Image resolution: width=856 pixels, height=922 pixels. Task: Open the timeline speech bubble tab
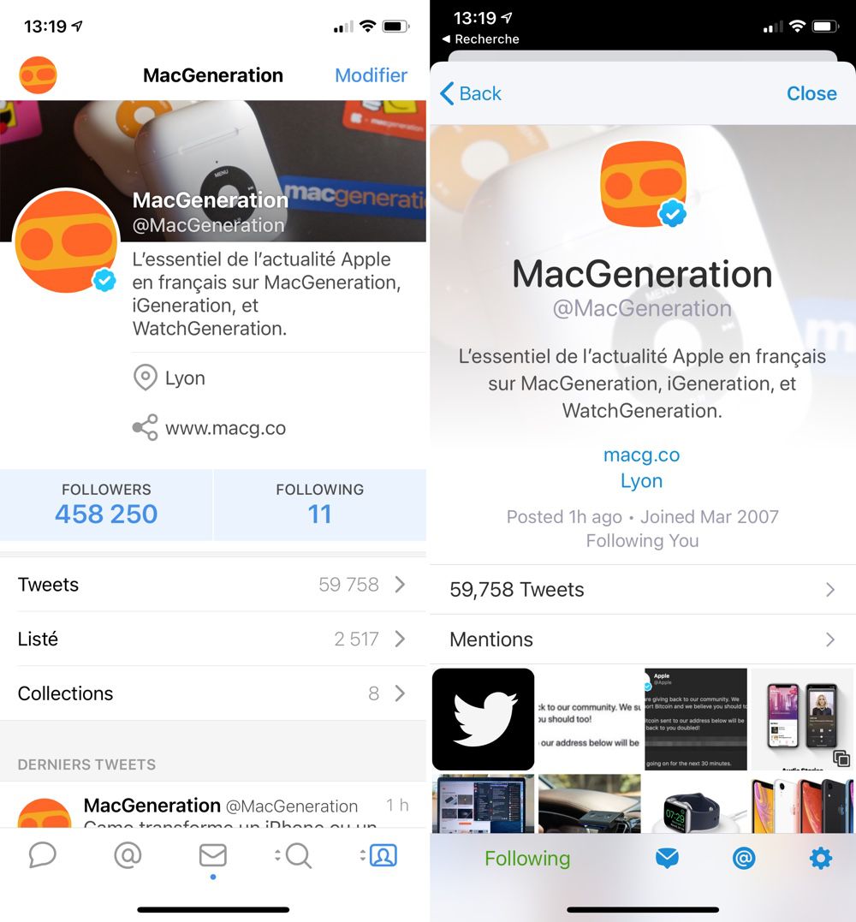(42, 855)
